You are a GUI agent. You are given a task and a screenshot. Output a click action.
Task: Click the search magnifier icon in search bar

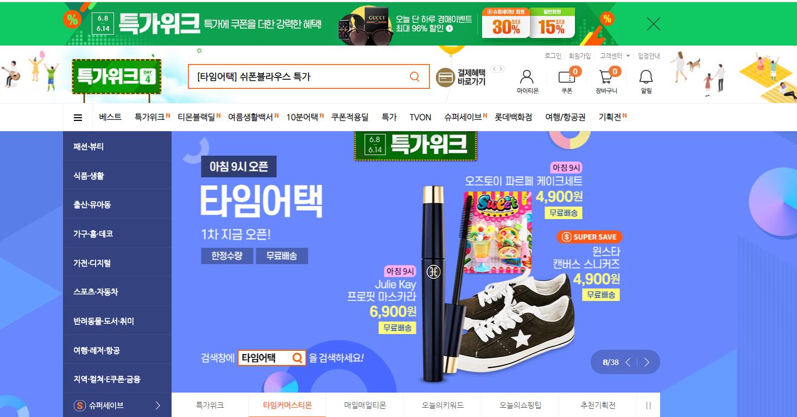[415, 76]
